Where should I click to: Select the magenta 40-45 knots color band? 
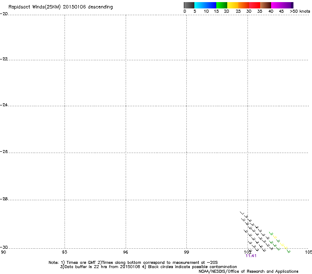click(x=277, y=5)
